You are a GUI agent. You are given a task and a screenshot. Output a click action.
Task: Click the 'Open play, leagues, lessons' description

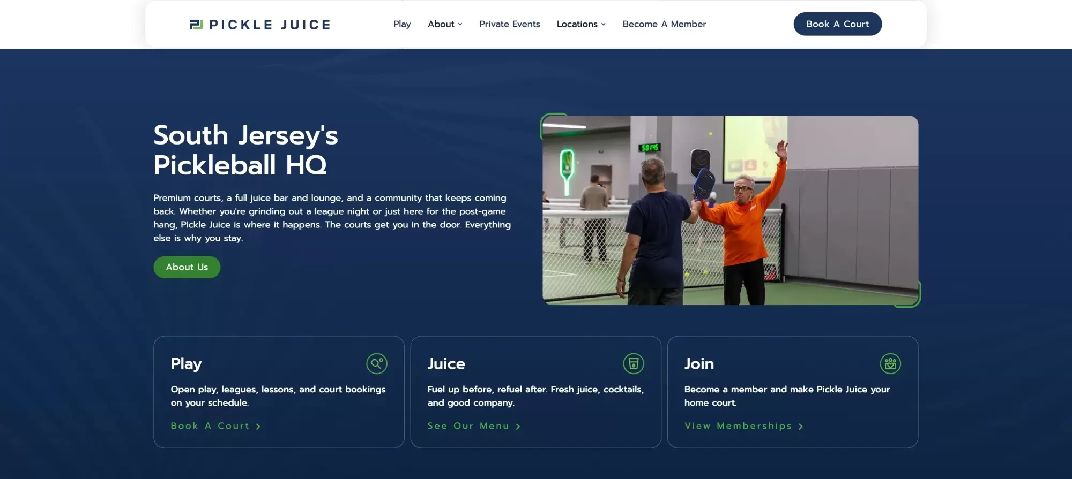pyautogui.click(x=278, y=396)
